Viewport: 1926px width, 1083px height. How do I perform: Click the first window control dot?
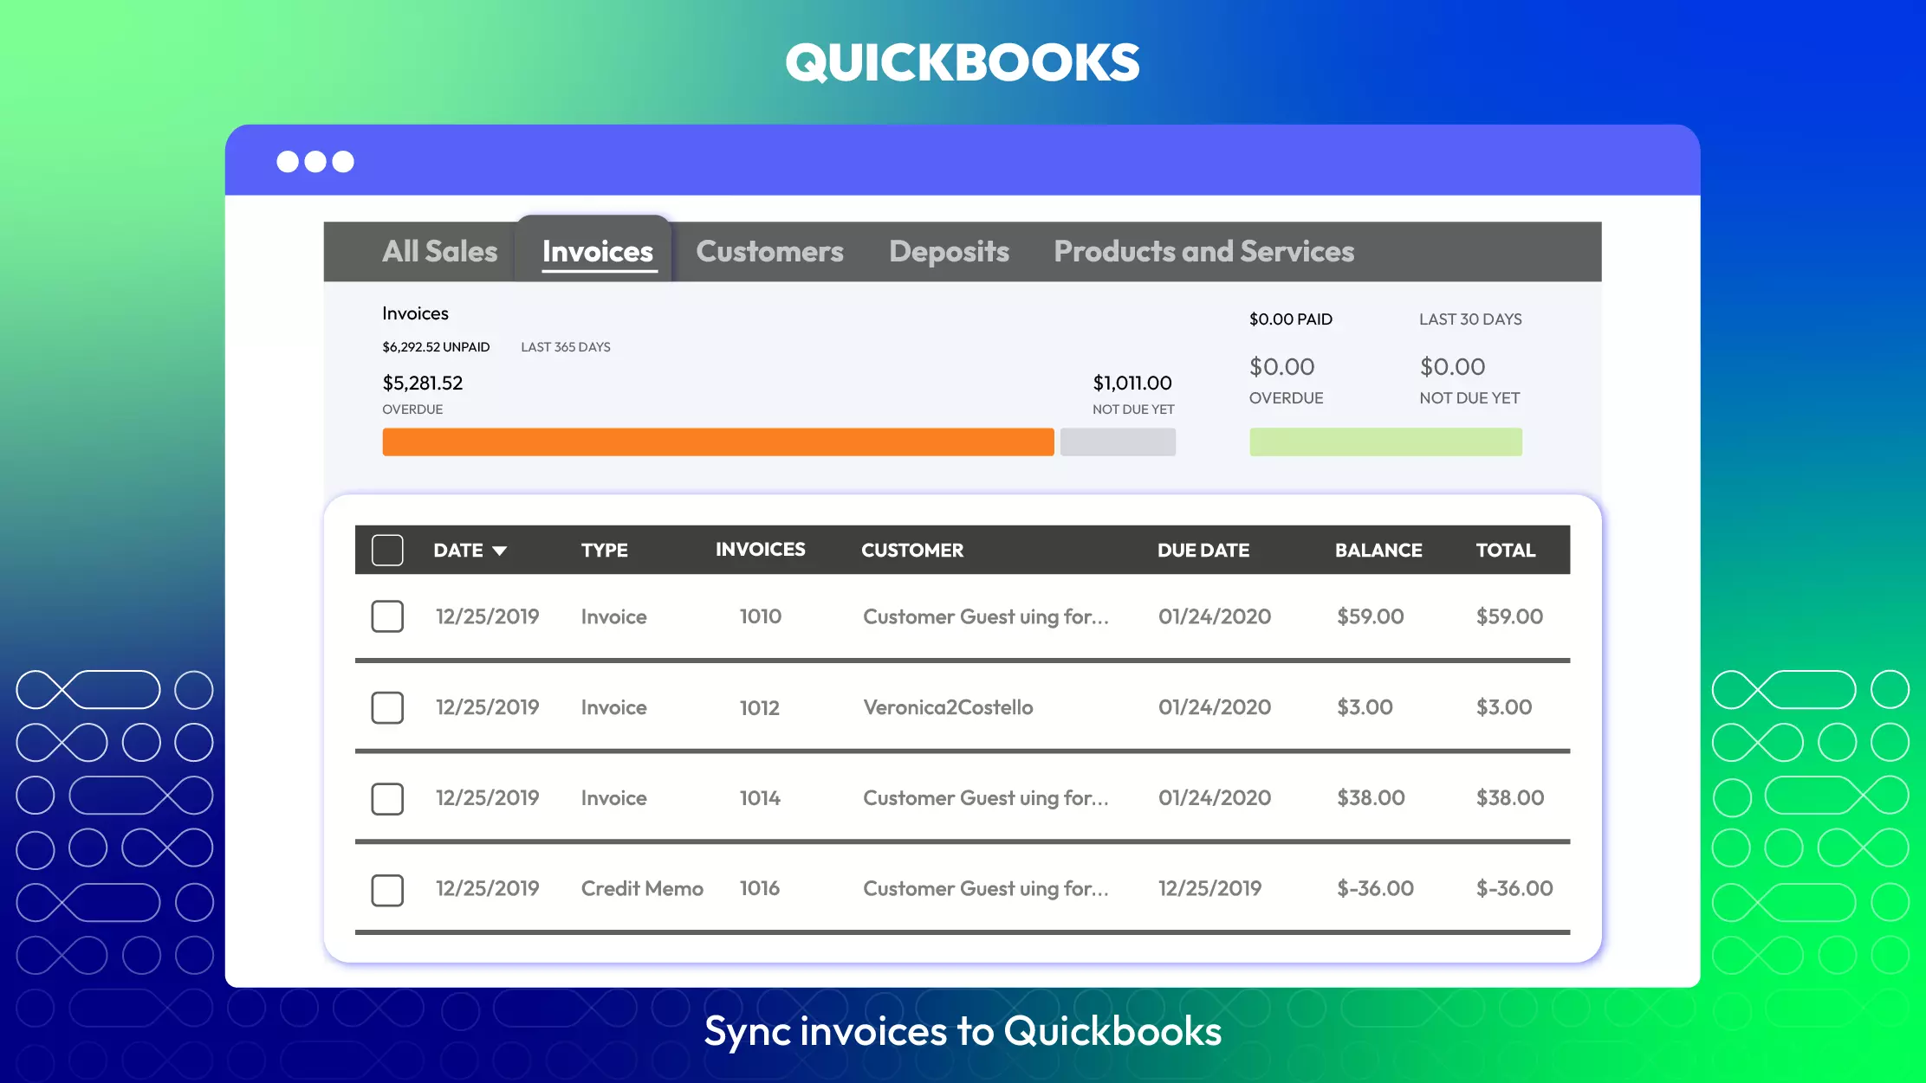click(x=288, y=162)
